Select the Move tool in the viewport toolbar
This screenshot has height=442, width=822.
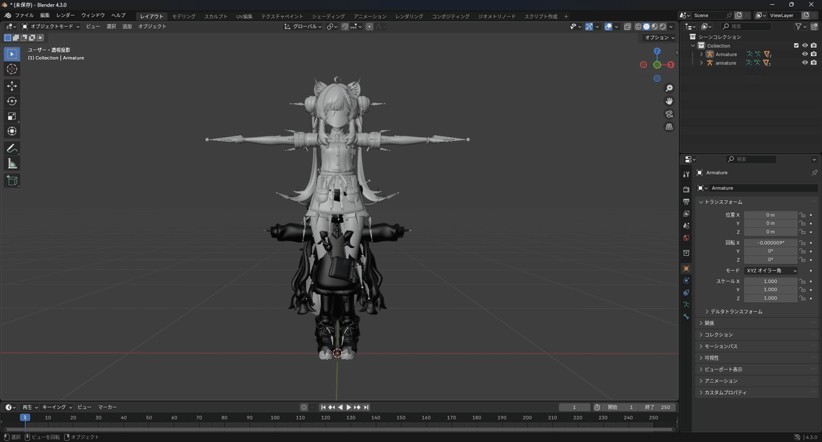[x=12, y=86]
